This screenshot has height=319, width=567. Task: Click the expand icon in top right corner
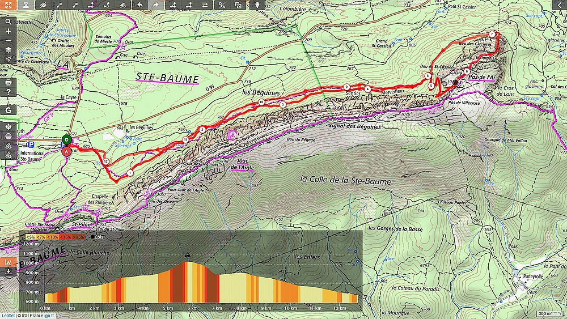560,5
